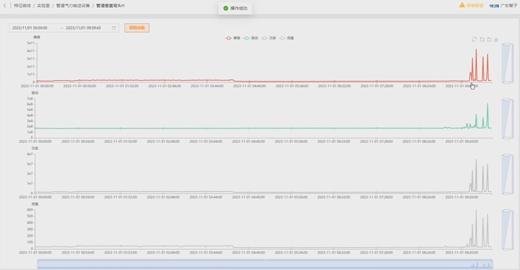Open the start date 2023/11/01 00:00:00 picker
The width and height of the screenshot is (520, 270).
pos(30,28)
